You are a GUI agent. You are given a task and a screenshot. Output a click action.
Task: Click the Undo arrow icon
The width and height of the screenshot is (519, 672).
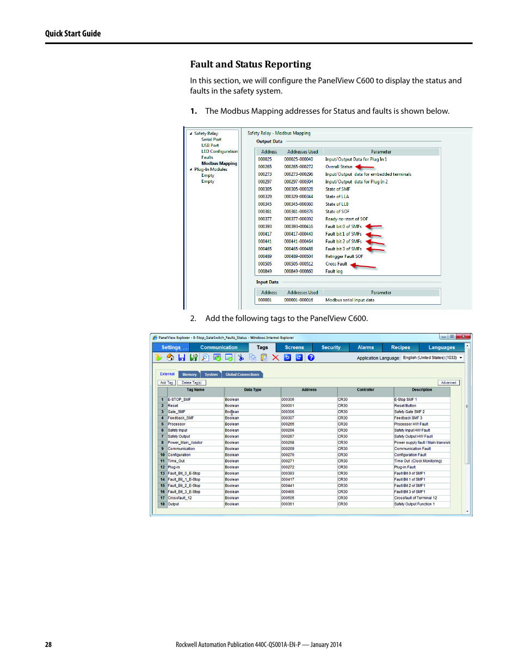[x=287, y=357]
